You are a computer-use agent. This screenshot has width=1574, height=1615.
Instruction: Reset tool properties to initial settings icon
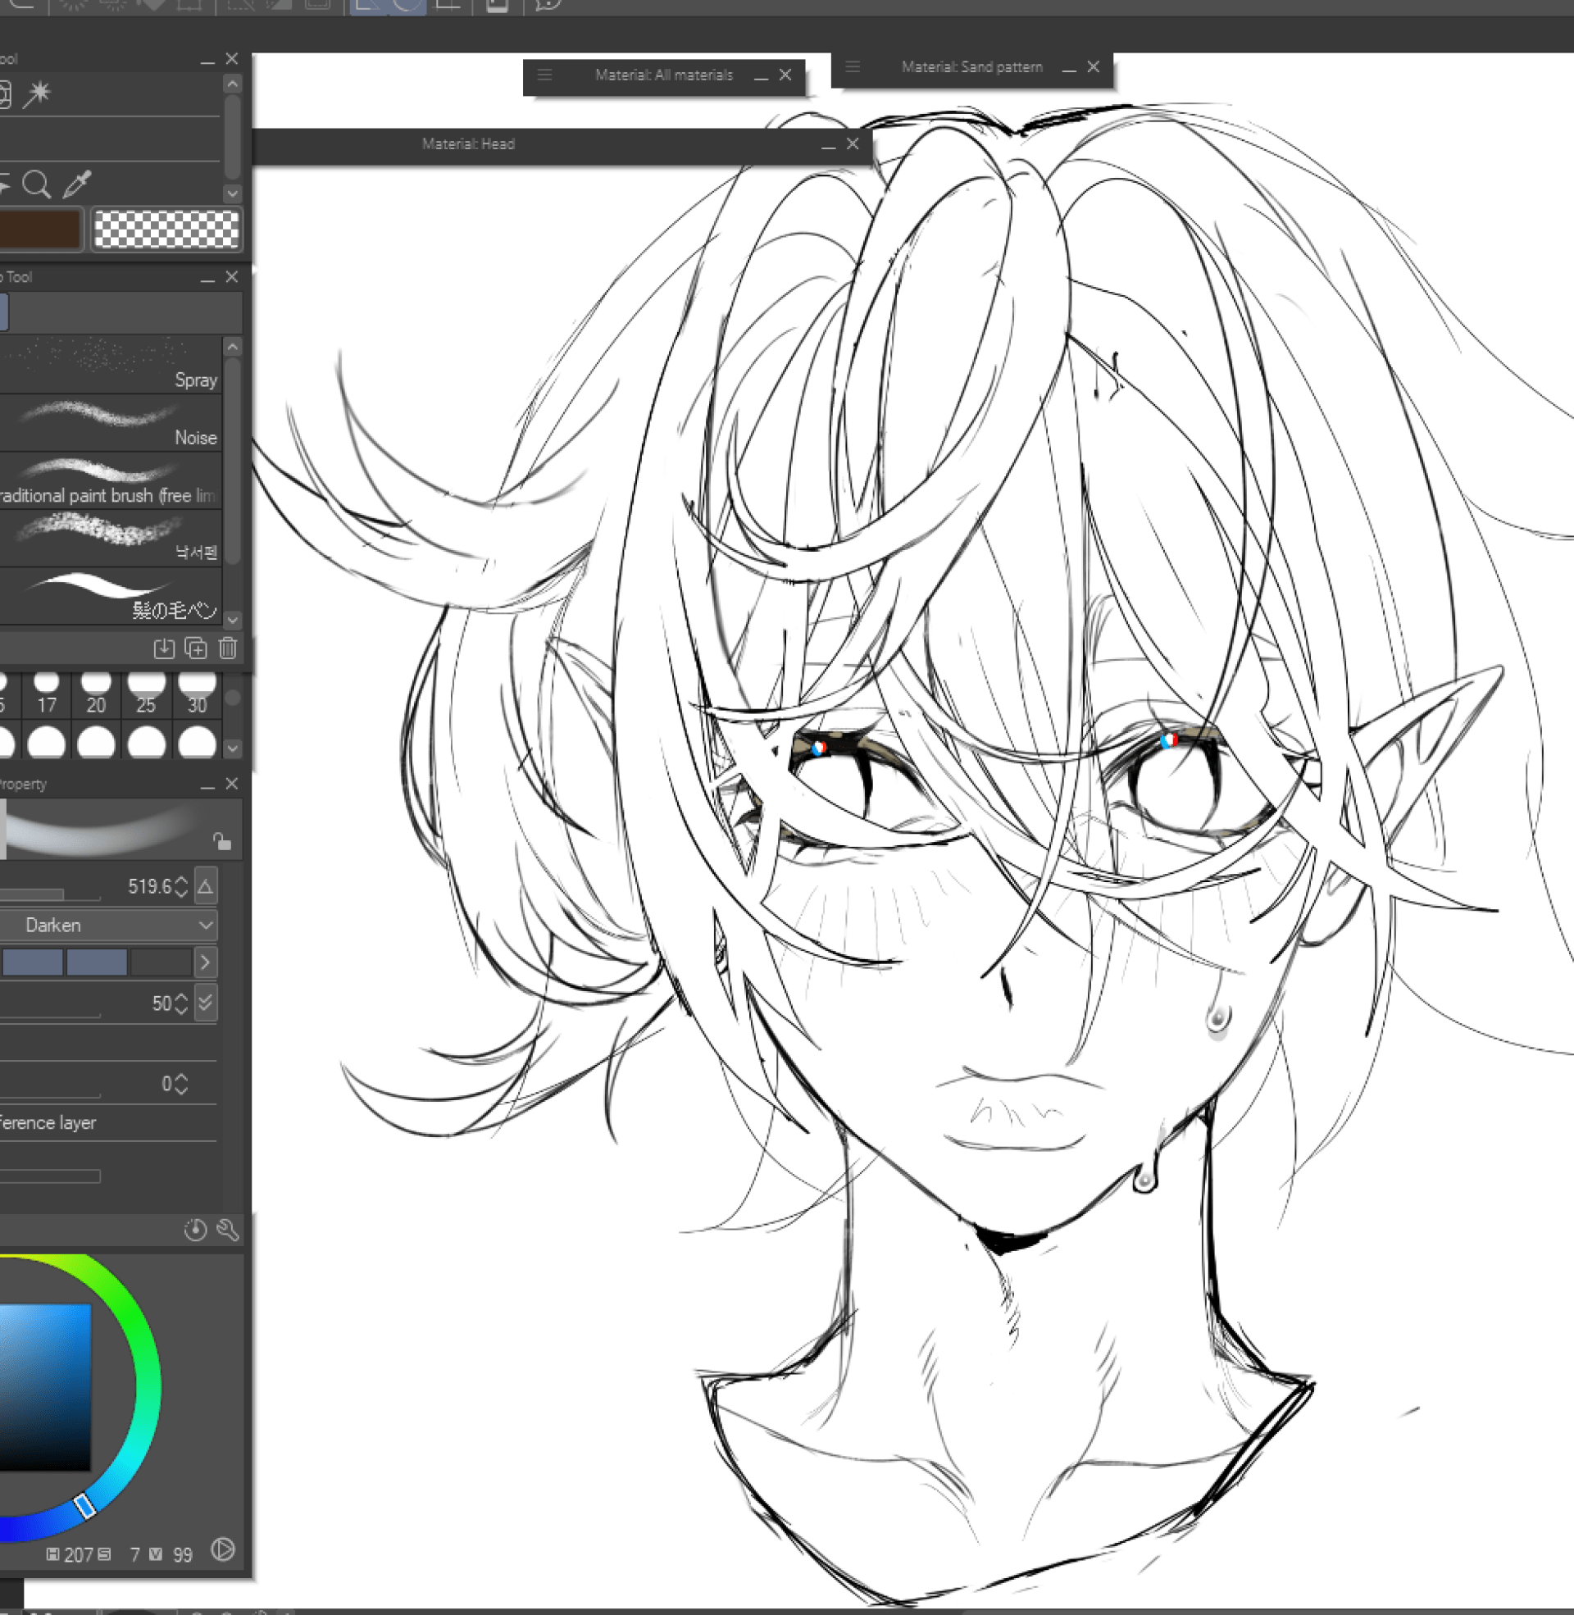195,1230
